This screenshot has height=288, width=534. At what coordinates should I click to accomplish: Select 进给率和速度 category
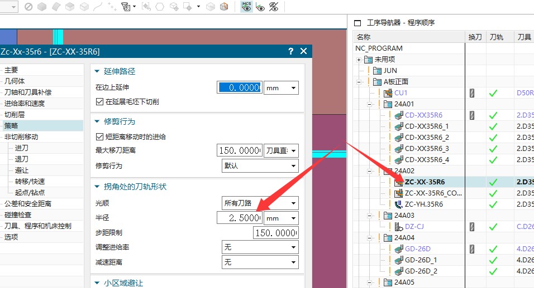[x=25, y=104]
